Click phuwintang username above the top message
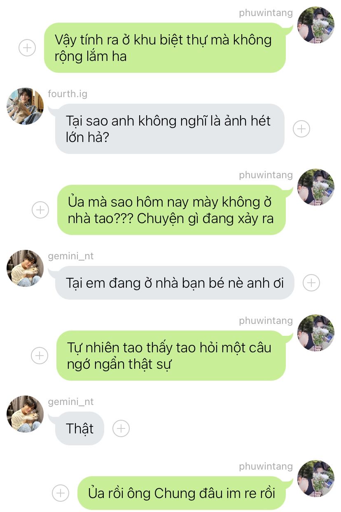The height and width of the screenshot is (512, 341). pos(266,13)
